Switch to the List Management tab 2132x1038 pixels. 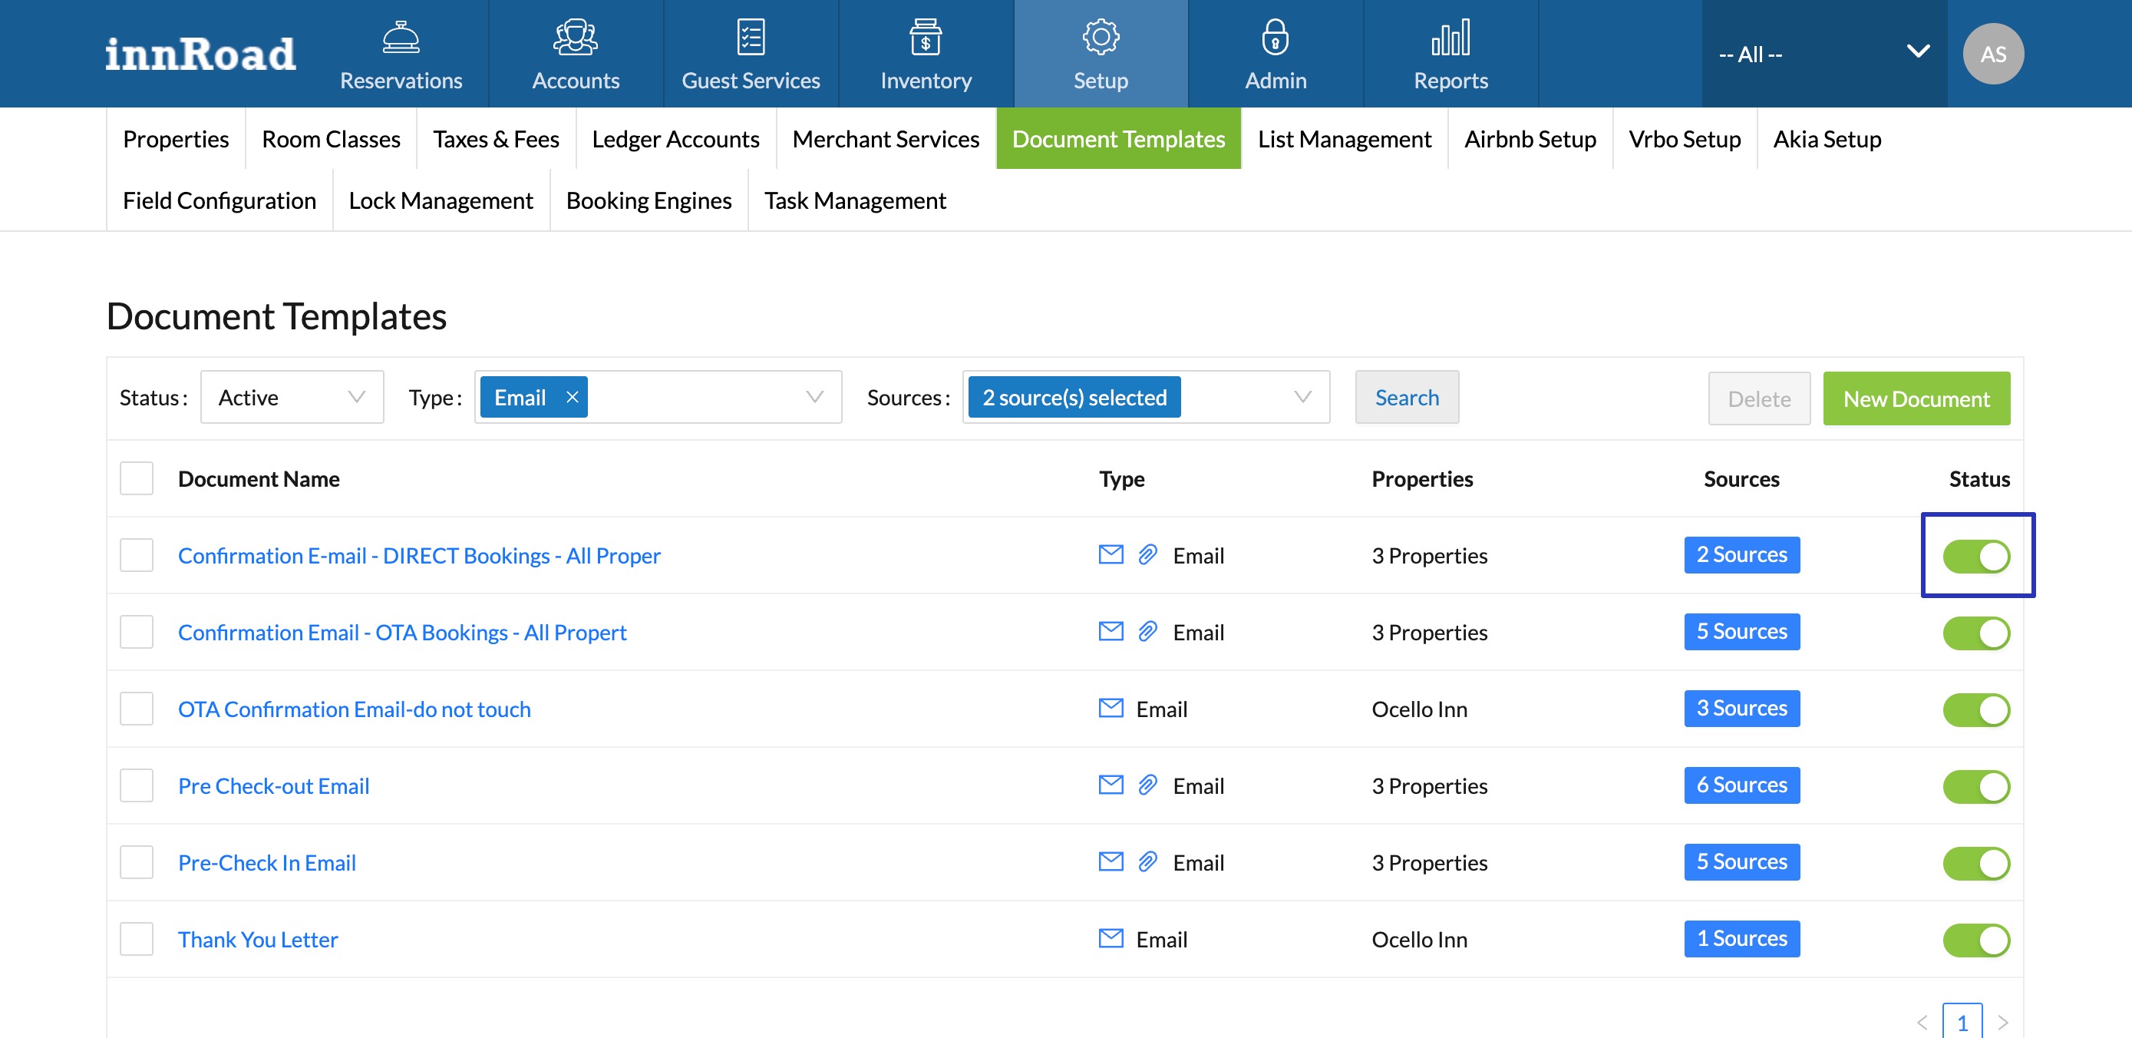pyautogui.click(x=1343, y=139)
